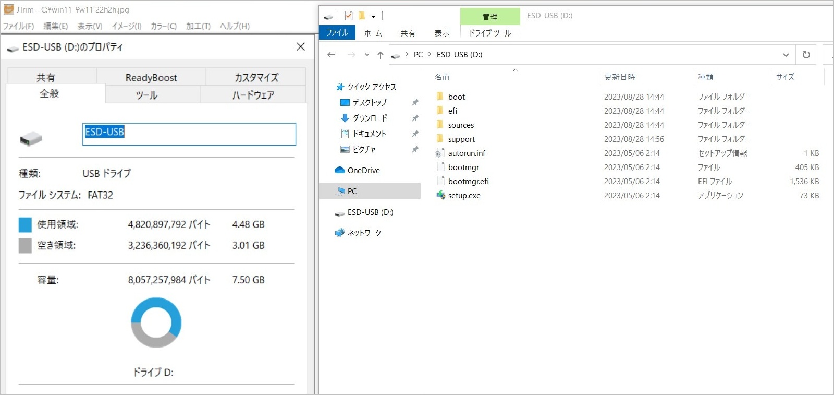
Task: Click the bootmgr file icon
Action: (x=440, y=167)
